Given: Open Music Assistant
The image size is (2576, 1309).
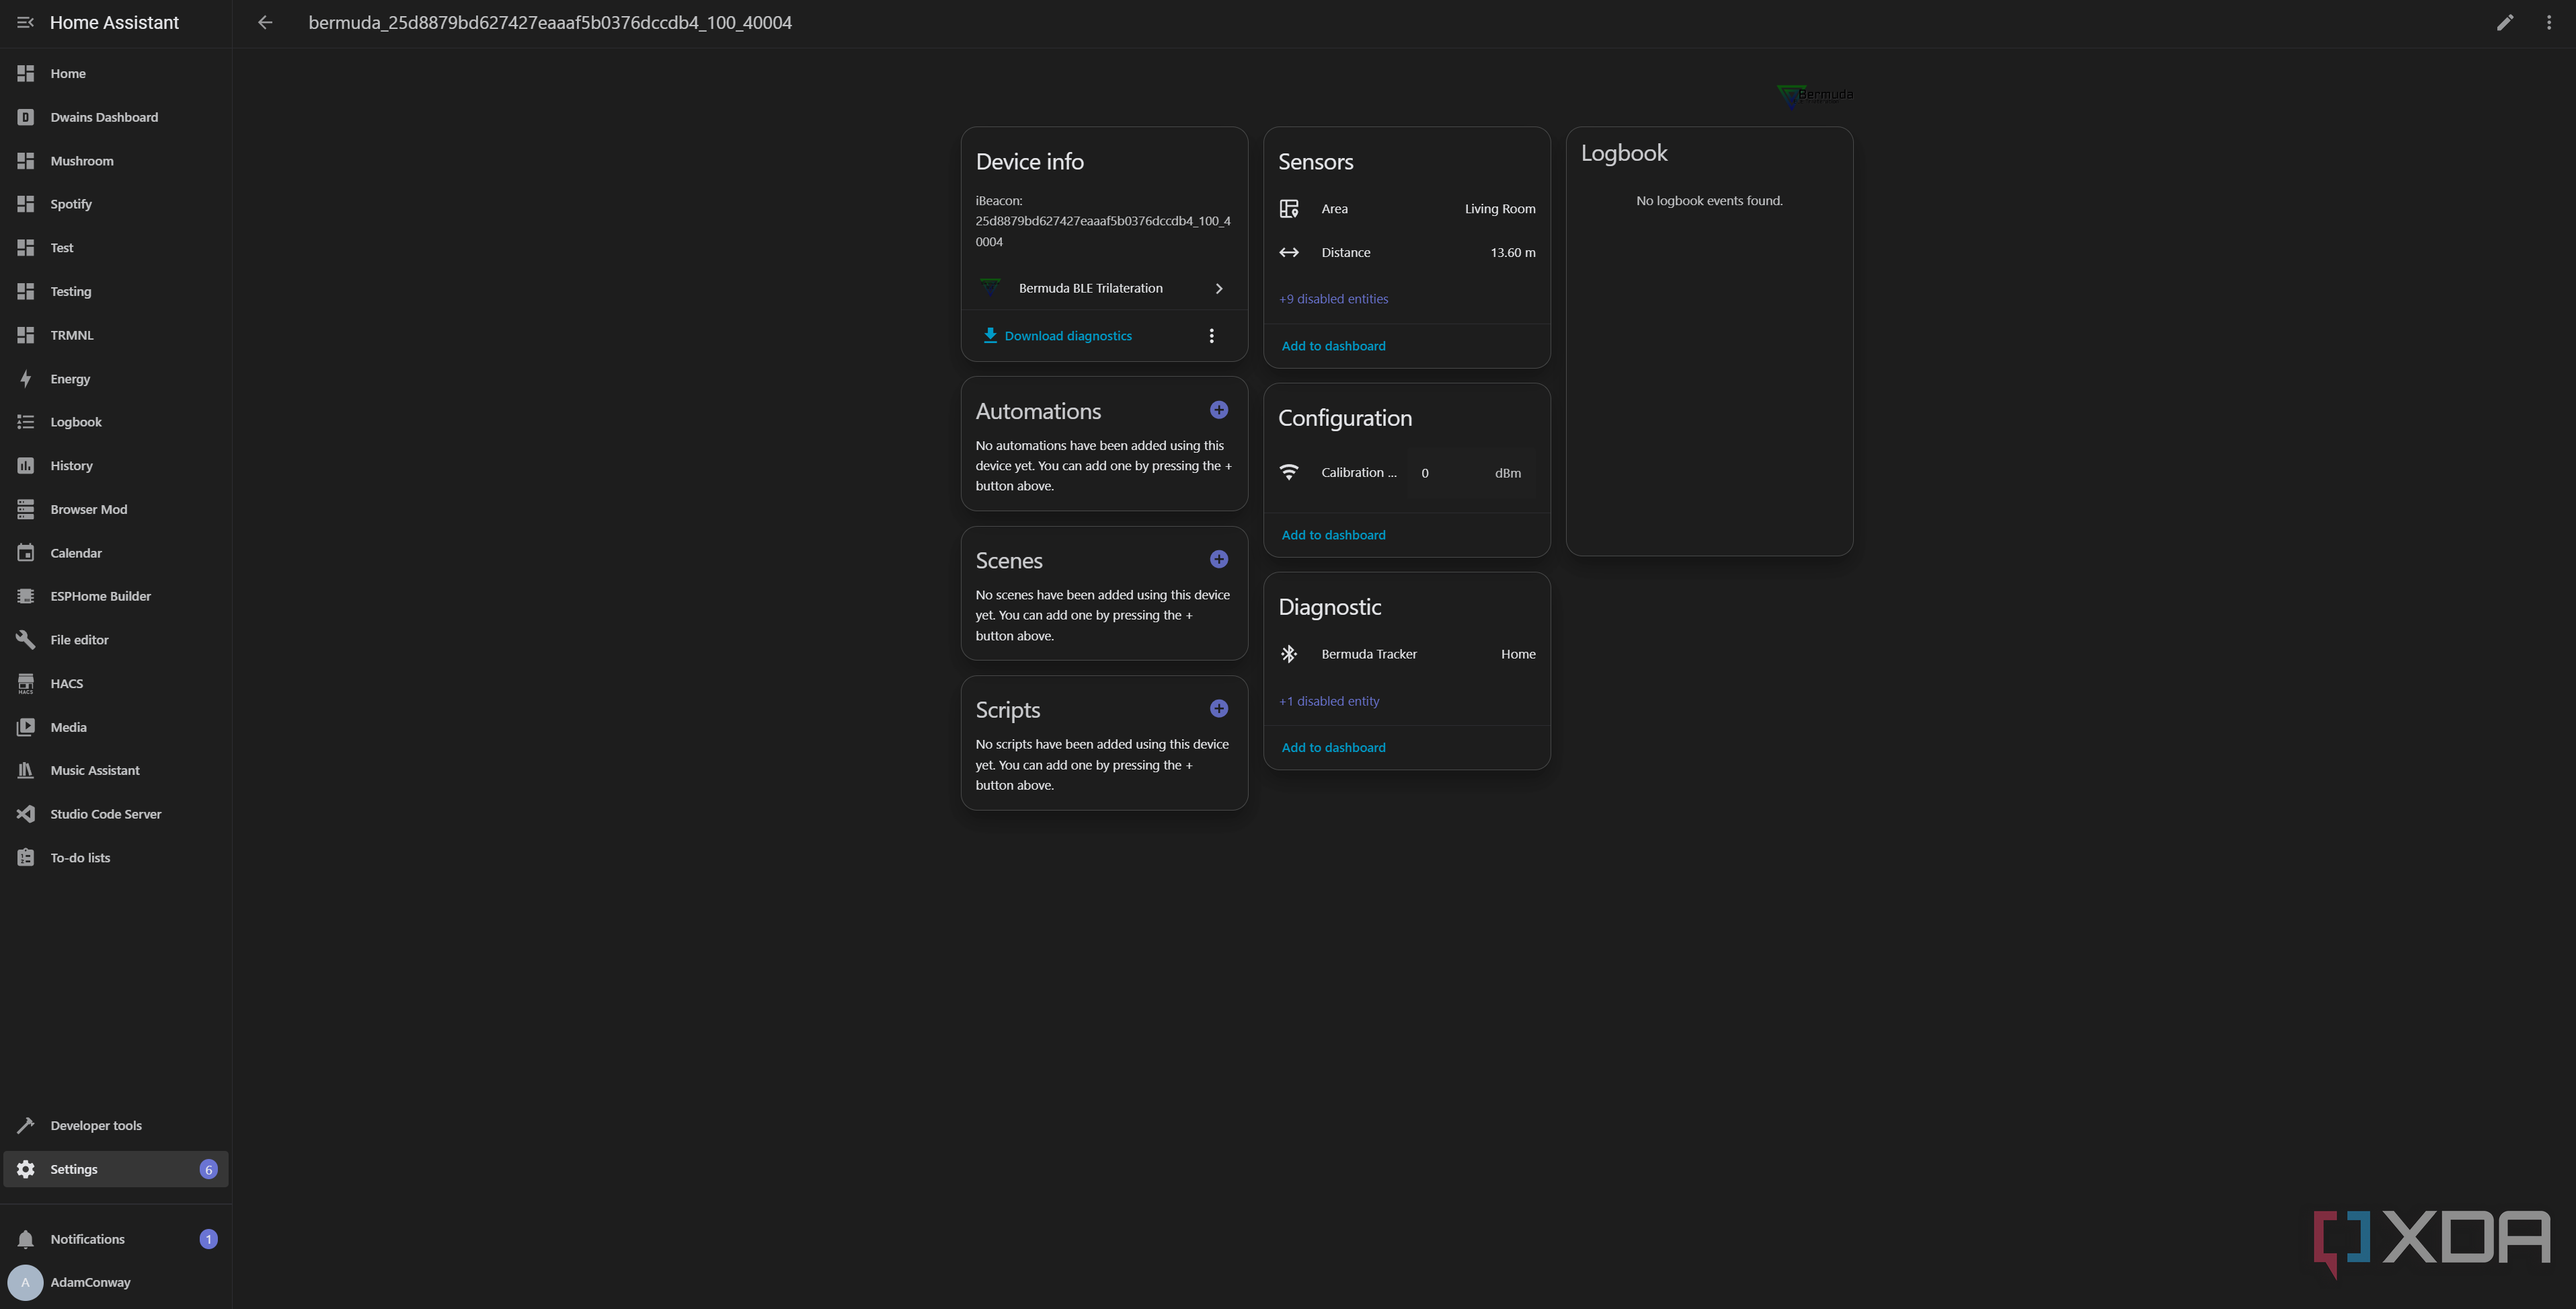Looking at the screenshot, I should point(116,771).
